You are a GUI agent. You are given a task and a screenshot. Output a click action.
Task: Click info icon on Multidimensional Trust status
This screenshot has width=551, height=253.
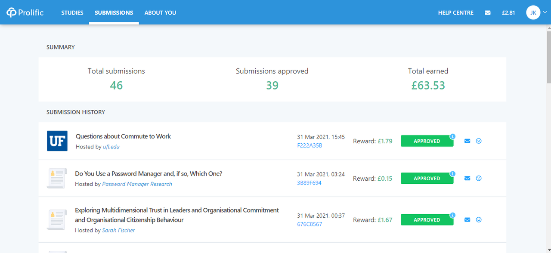(452, 215)
